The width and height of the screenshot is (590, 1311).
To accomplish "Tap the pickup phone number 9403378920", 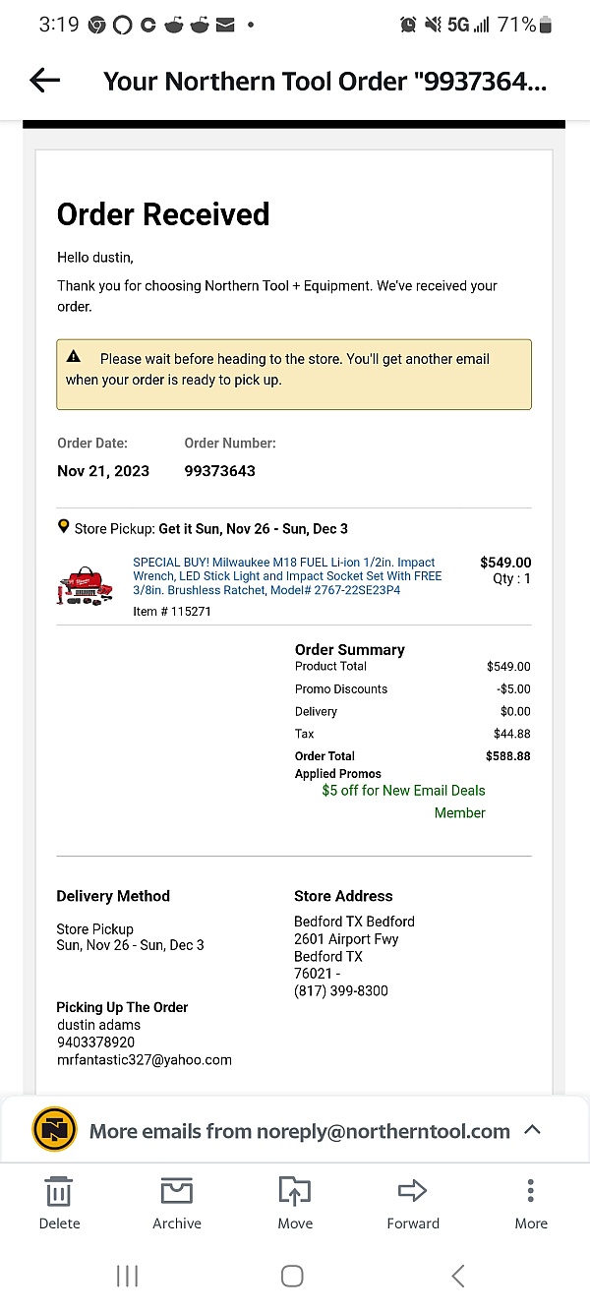I will coord(96,1043).
